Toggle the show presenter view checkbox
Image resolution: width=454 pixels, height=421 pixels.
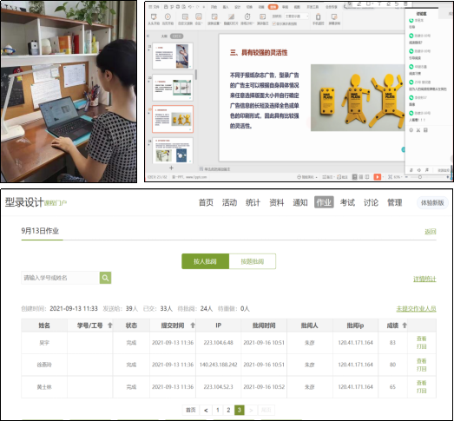[274, 23]
